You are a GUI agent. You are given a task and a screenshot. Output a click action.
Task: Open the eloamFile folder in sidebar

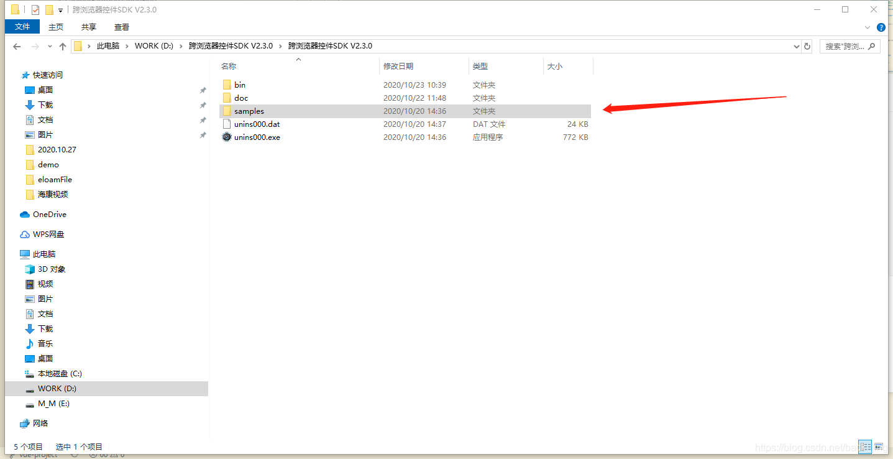pos(55,179)
